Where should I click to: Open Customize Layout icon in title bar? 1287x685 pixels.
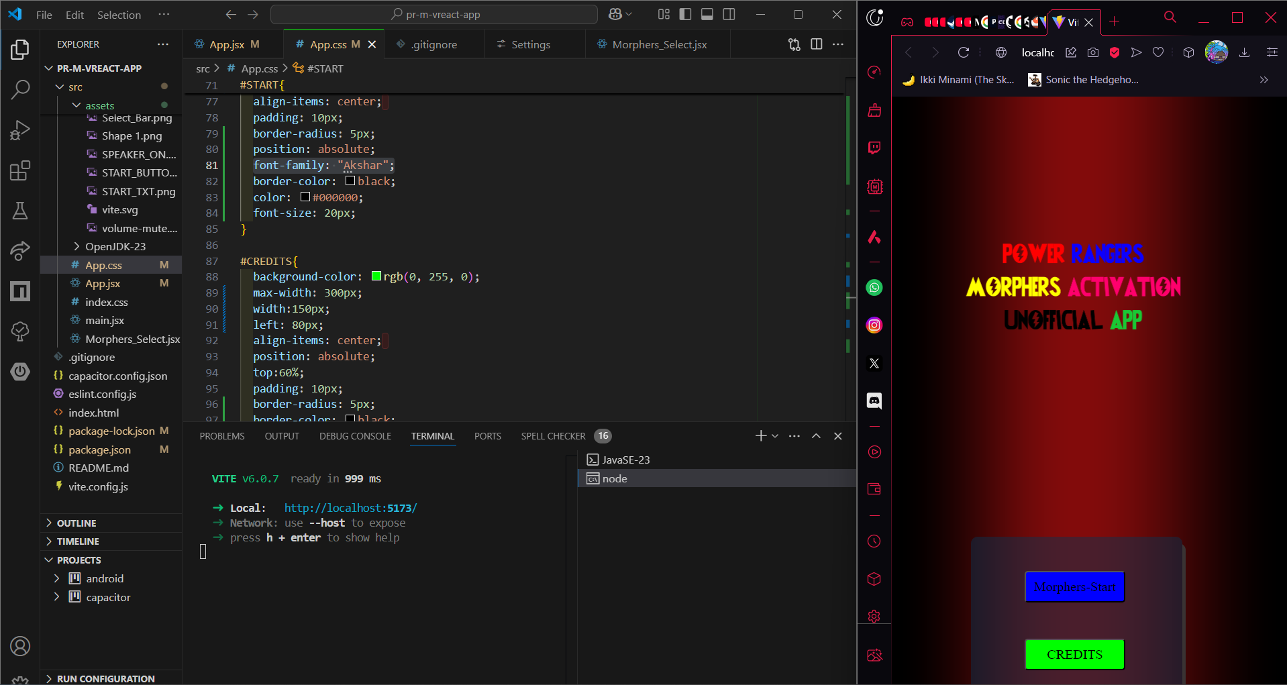click(x=664, y=14)
